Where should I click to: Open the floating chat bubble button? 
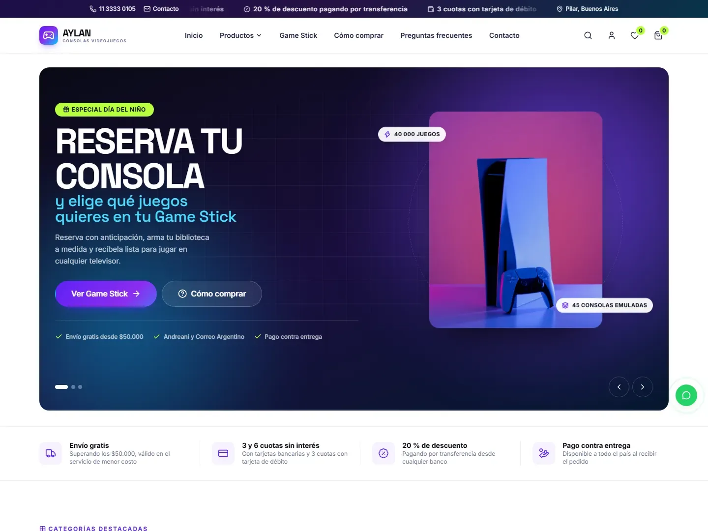point(686,395)
